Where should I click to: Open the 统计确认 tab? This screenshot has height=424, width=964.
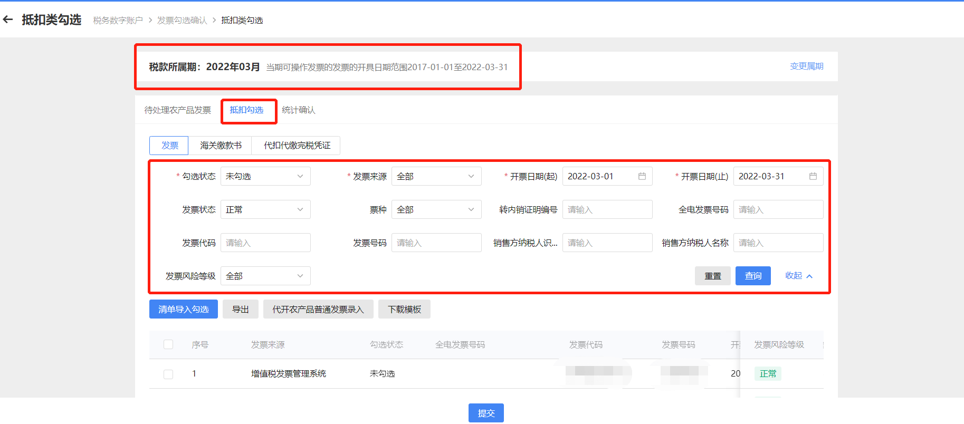(x=299, y=110)
